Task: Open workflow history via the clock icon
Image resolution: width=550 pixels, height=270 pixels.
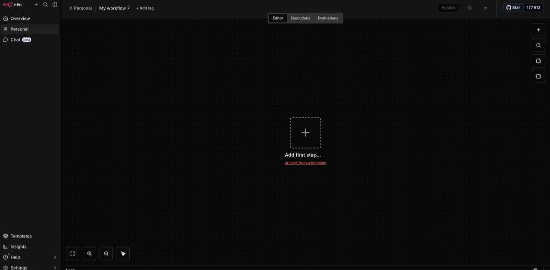Action: point(469,7)
